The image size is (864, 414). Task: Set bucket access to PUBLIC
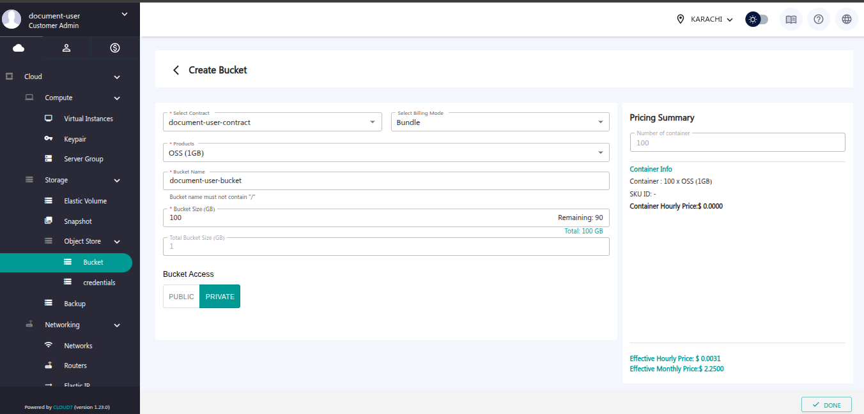[x=181, y=297]
